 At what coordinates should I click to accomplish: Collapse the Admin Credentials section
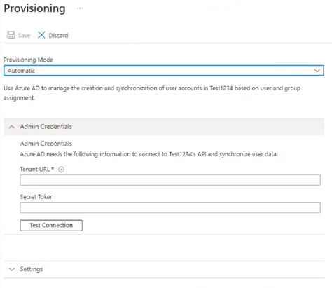pos(164,127)
